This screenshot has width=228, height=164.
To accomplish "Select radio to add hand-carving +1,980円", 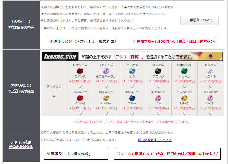I will (x=135, y=41).
